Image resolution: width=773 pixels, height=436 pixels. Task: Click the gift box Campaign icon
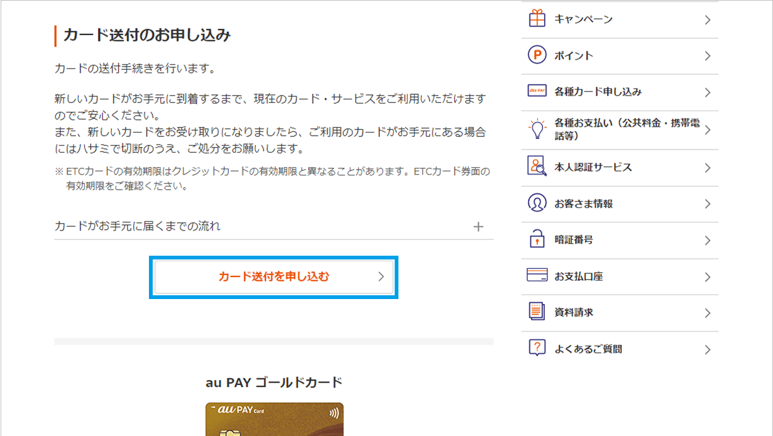pos(537,19)
